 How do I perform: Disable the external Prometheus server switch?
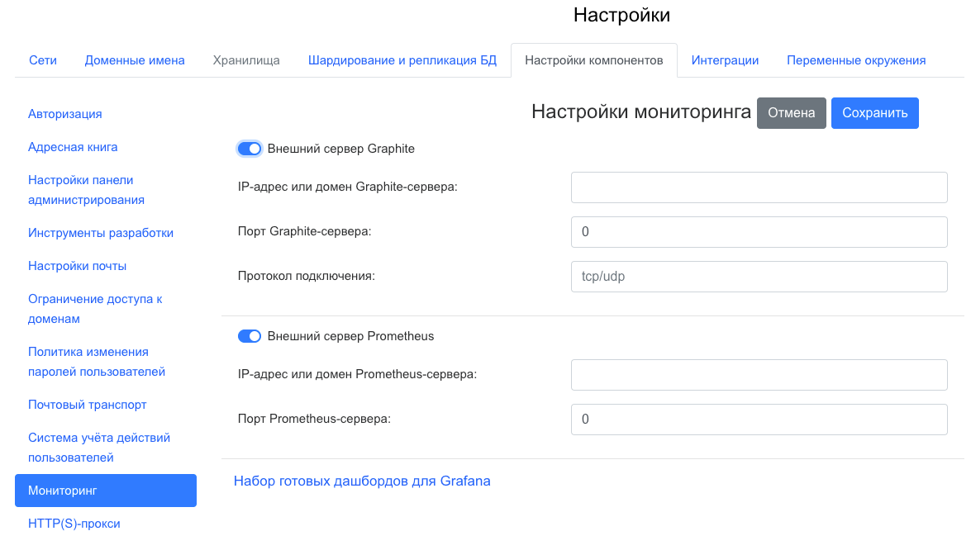249,336
